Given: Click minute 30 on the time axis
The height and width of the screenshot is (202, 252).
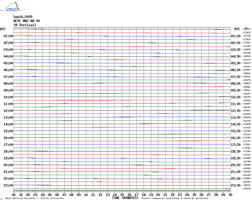Looking at the screenshot, I should [231, 195].
